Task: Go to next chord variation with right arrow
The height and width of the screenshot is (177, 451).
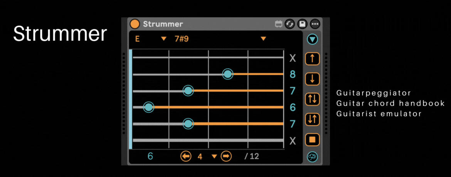Action: [x=226, y=156]
